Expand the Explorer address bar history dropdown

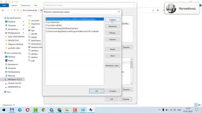tap(153, 10)
